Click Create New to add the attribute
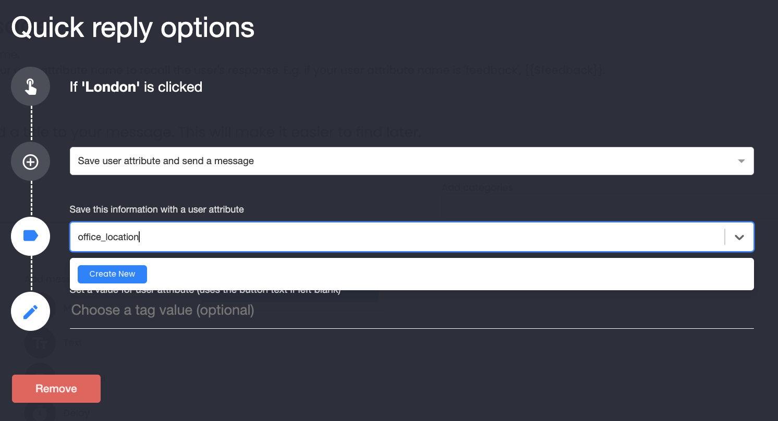778x421 pixels. pyautogui.click(x=112, y=274)
